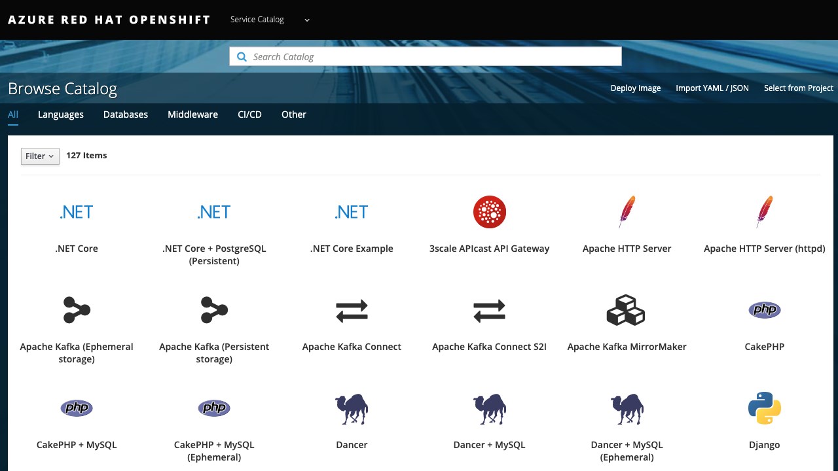Switch to the Databases tab

tap(126, 114)
